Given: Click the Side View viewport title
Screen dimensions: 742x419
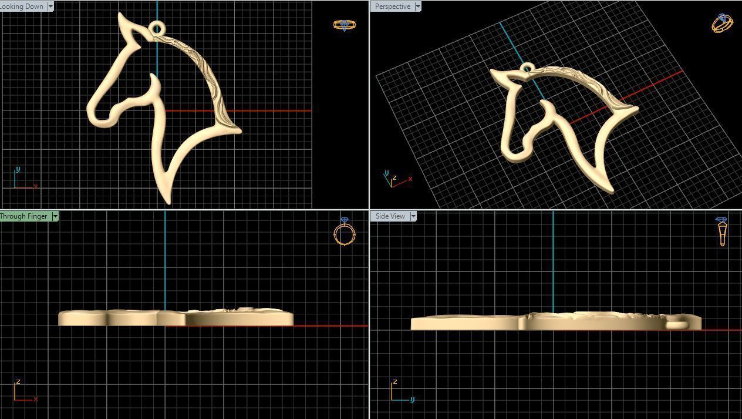Looking at the screenshot, I should click(x=390, y=216).
